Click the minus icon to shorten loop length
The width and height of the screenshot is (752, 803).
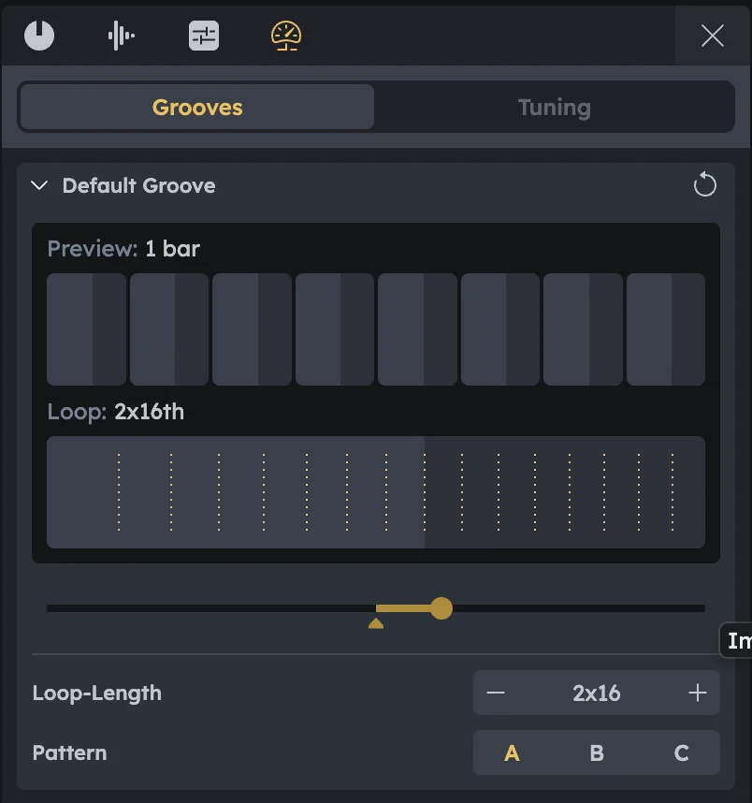click(x=496, y=693)
